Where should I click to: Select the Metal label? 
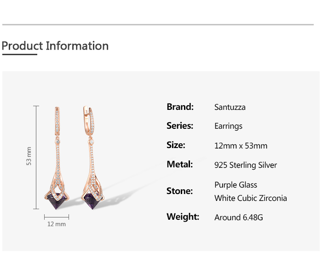pos(179,165)
